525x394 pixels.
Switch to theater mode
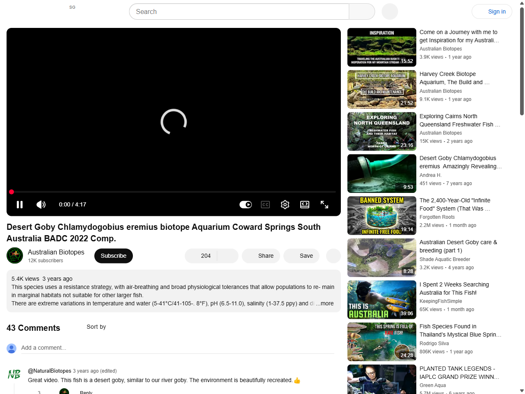[x=305, y=204]
